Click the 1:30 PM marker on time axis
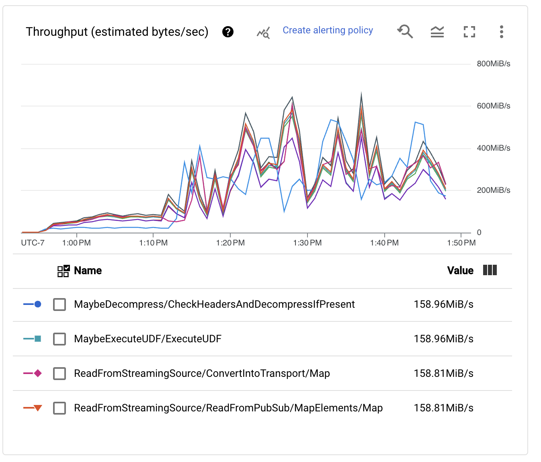541x462 pixels. (x=307, y=243)
